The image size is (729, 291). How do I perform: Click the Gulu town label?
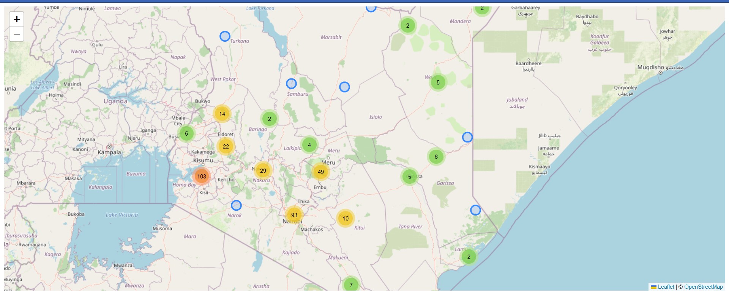(x=97, y=44)
